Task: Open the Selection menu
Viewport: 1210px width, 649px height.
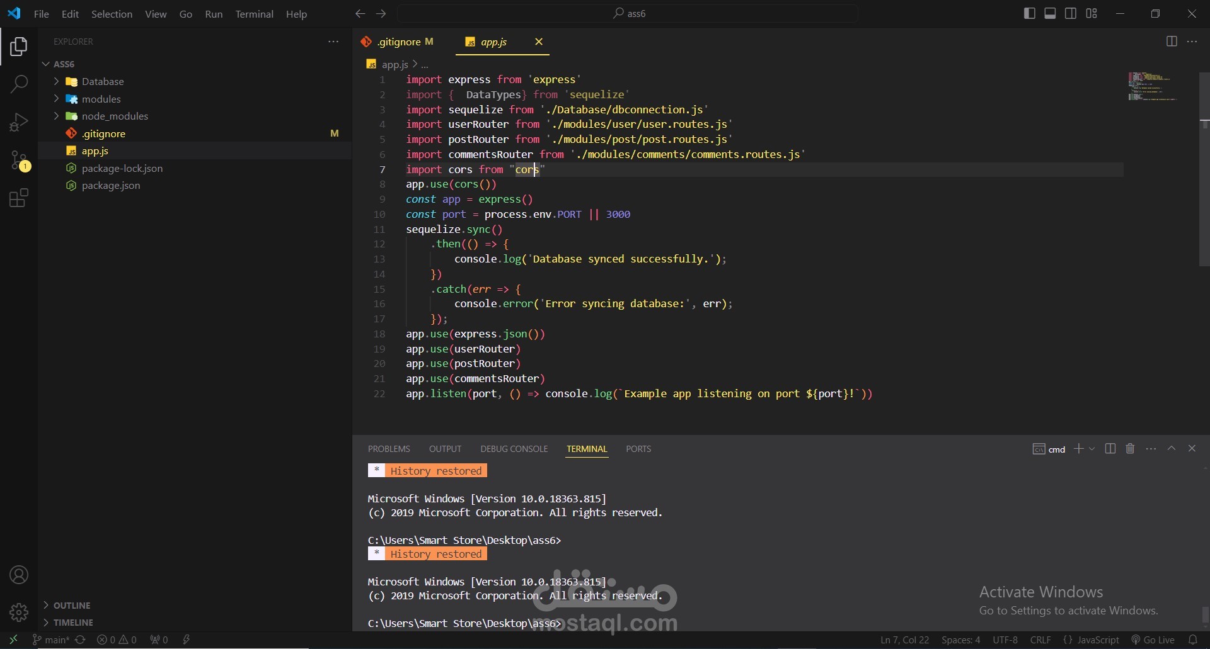Action: [112, 13]
